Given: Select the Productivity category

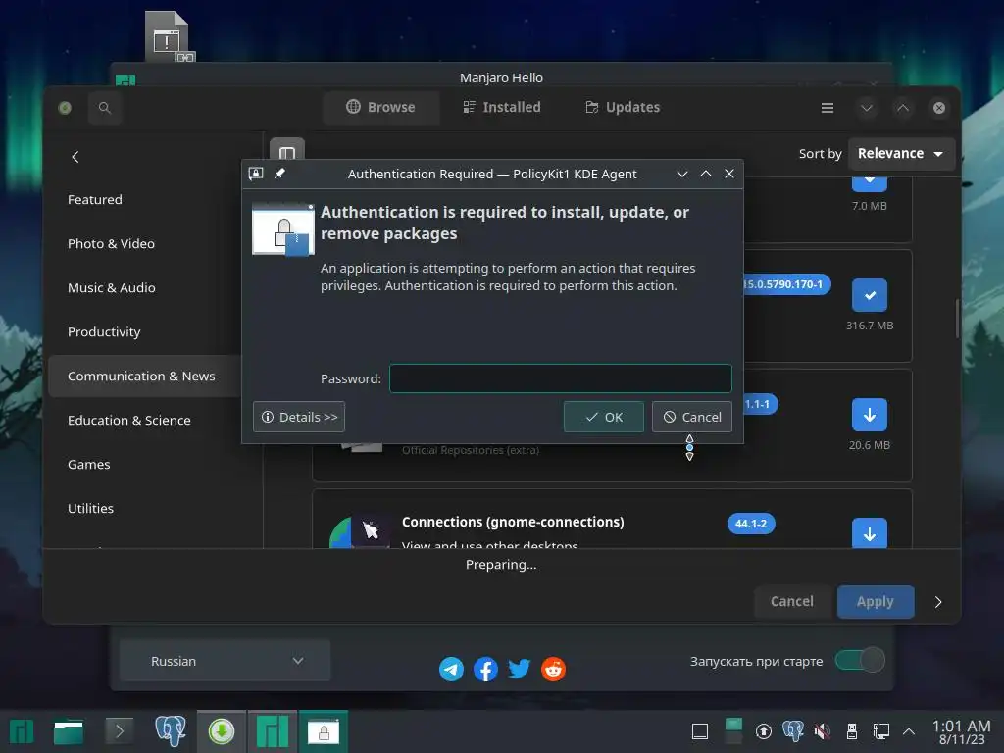Looking at the screenshot, I should (104, 332).
